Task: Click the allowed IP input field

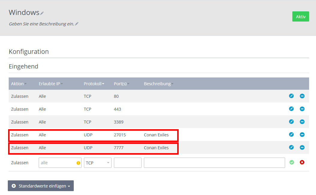Action: tap(60, 163)
